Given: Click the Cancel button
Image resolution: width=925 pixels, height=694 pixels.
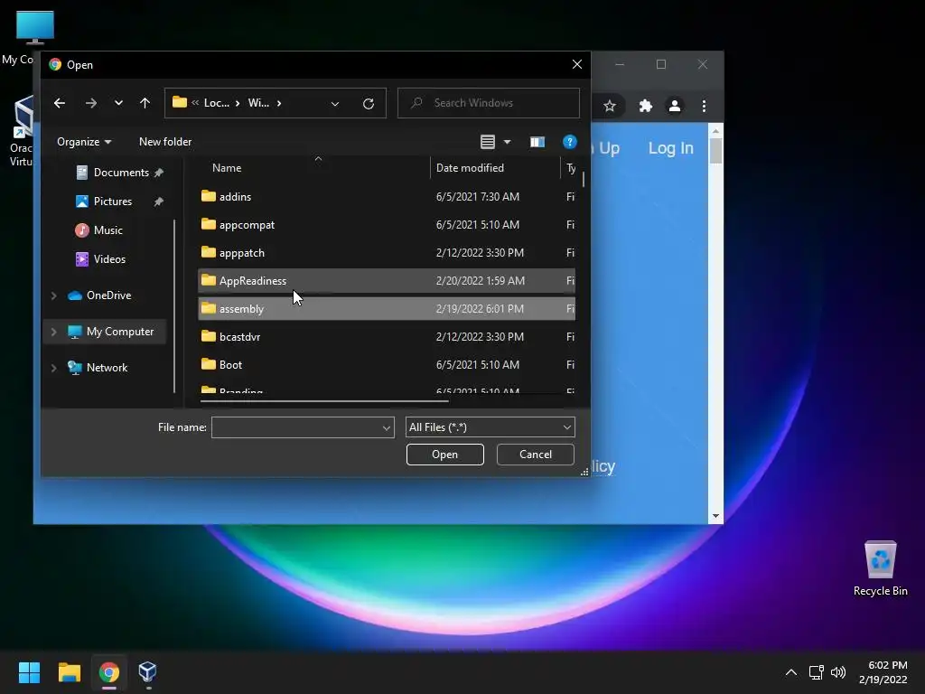Looking at the screenshot, I should tap(536, 455).
